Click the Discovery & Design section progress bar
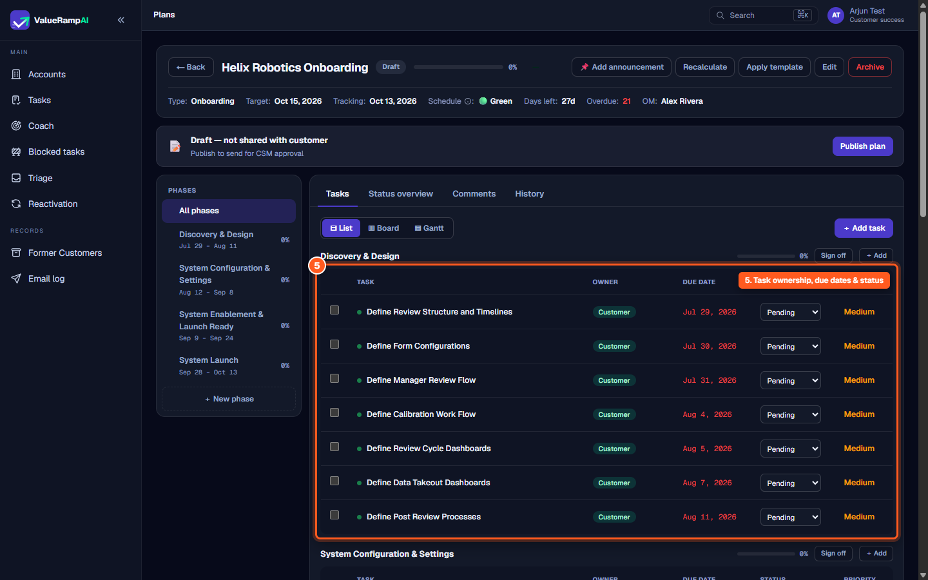 pos(766,256)
